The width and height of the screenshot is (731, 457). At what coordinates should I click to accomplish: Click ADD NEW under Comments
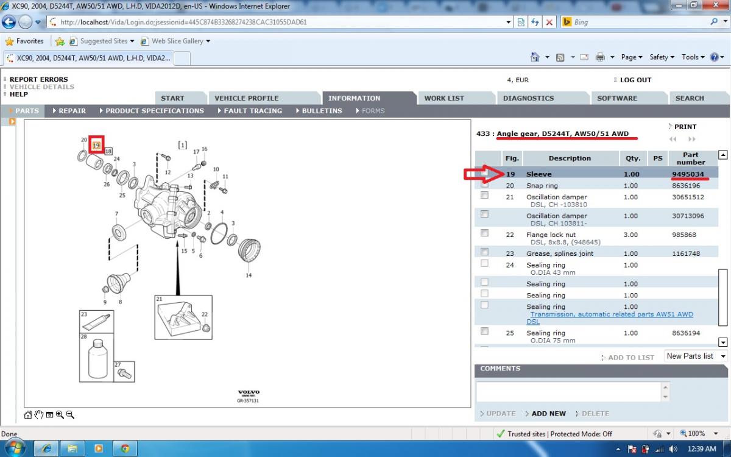(x=548, y=414)
